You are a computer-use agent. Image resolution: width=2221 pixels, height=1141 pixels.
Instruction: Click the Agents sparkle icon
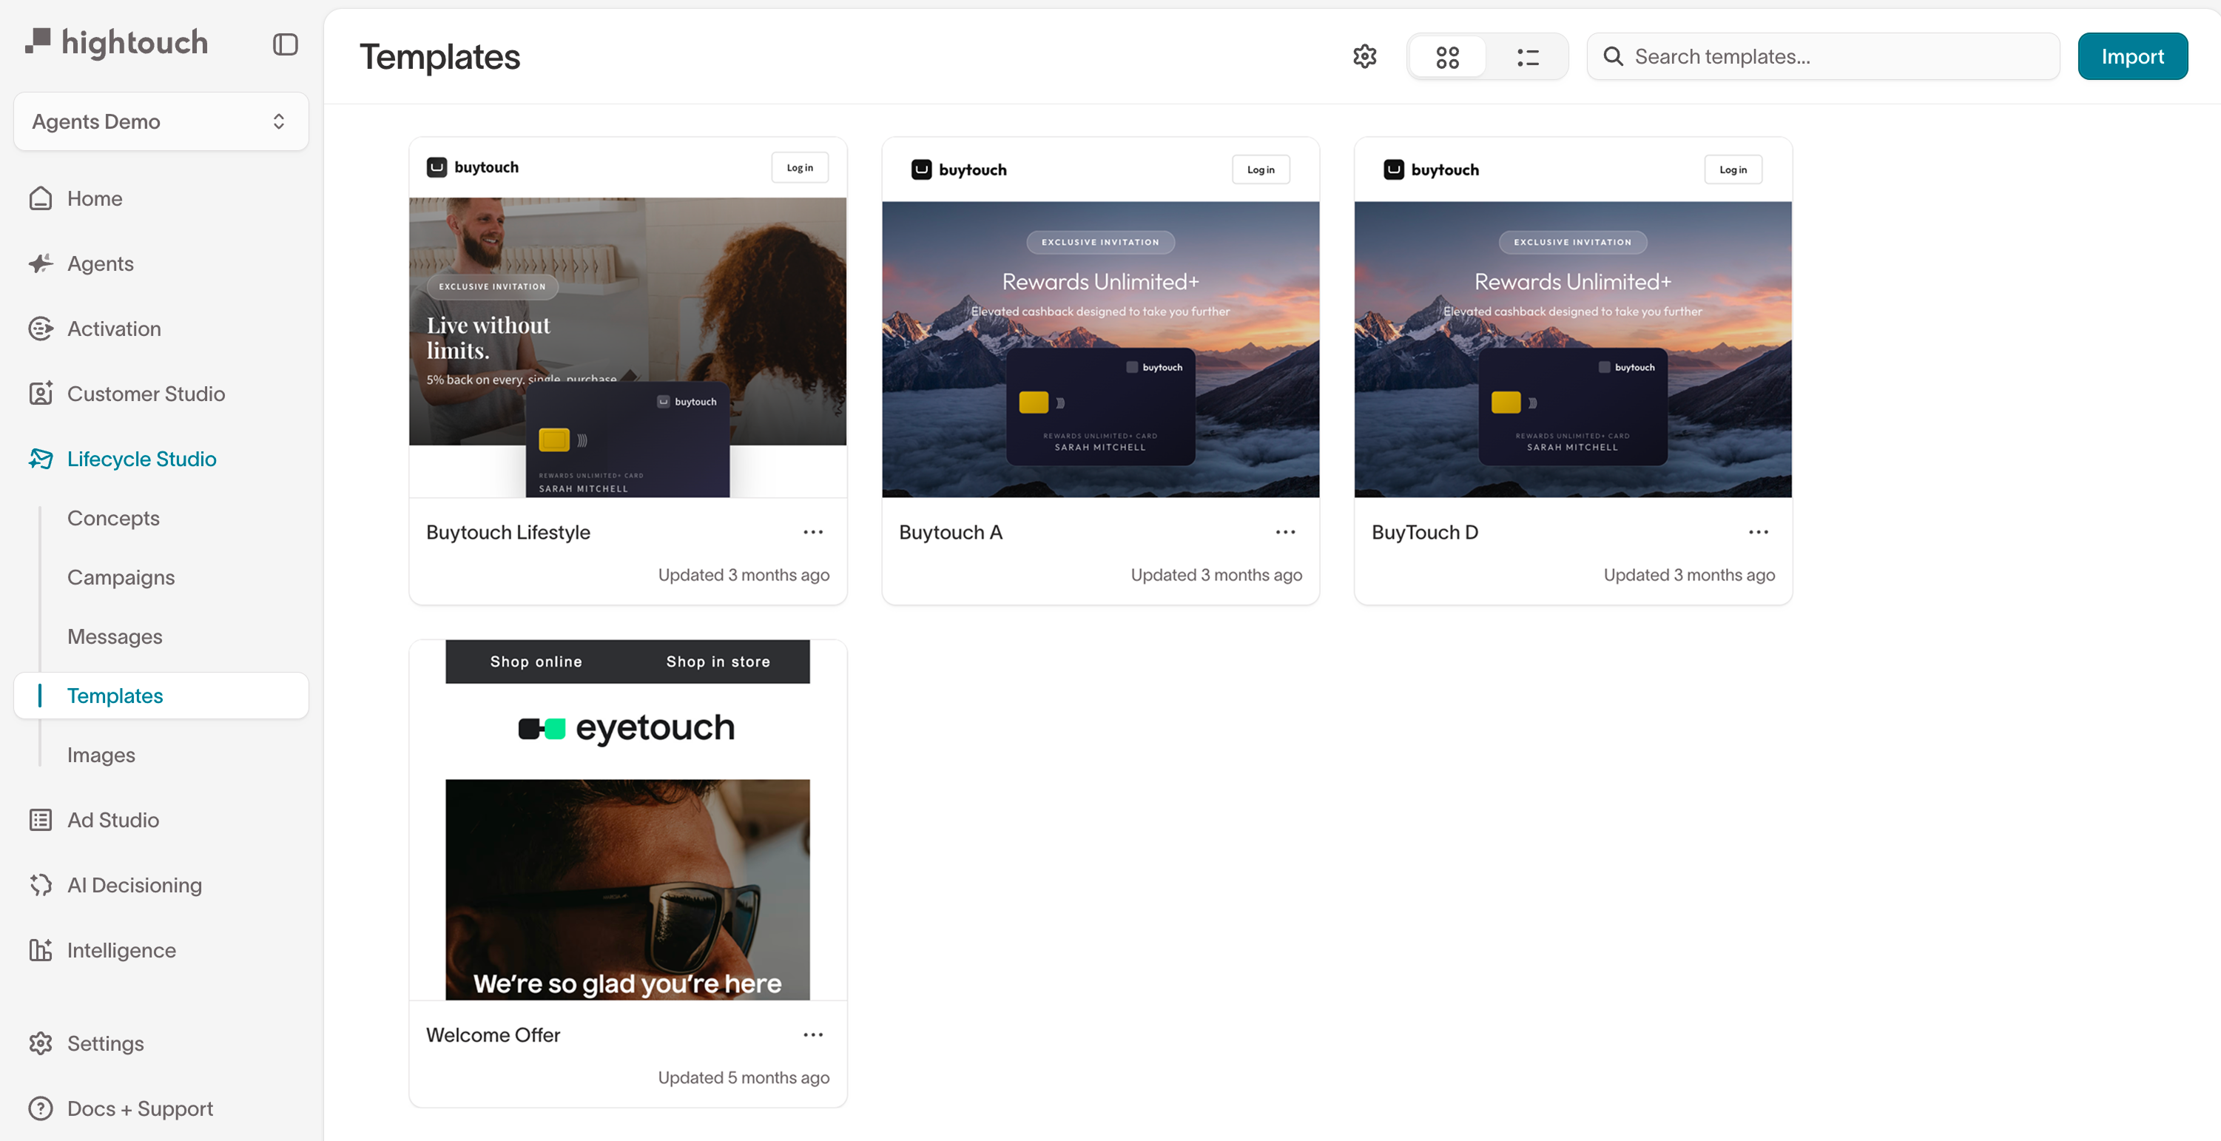(41, 263)
